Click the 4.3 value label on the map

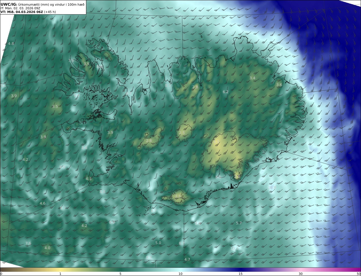pos(89,179)
